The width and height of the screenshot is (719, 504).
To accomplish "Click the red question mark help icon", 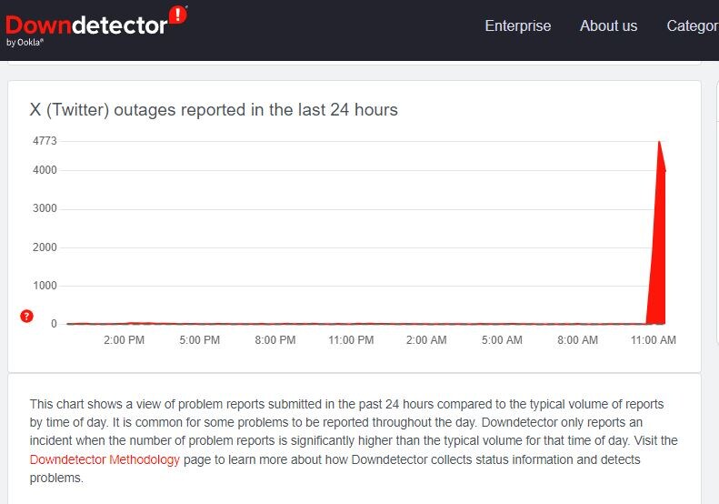I will pos(27,316).
